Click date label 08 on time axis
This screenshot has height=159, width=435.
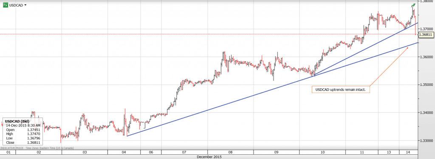tap(230, 152)
